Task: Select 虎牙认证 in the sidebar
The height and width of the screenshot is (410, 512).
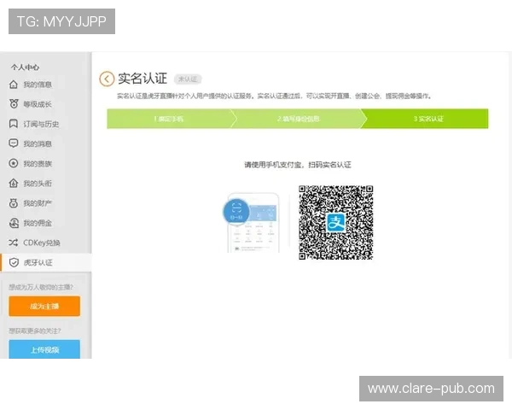Action: click(46, 262)
